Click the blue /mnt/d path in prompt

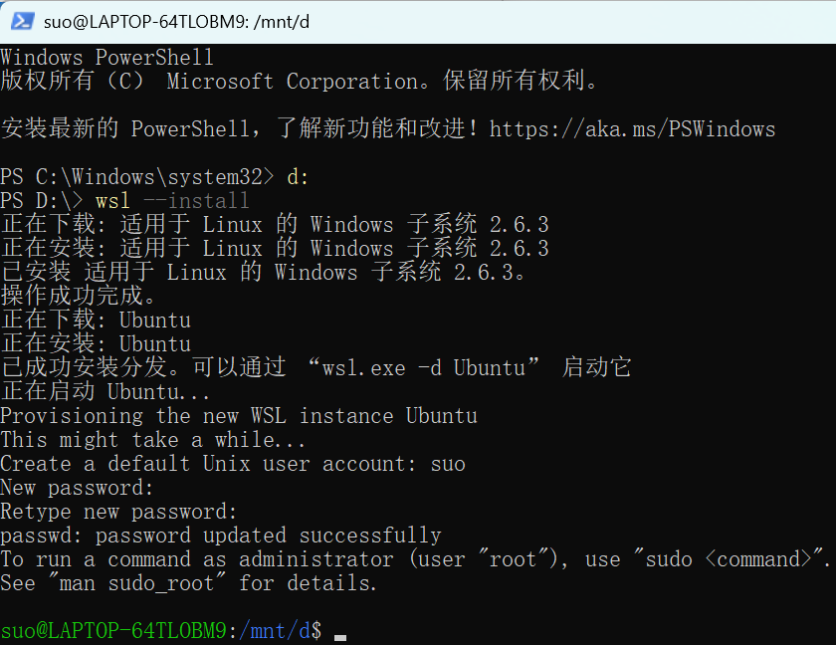coord(275,631)
